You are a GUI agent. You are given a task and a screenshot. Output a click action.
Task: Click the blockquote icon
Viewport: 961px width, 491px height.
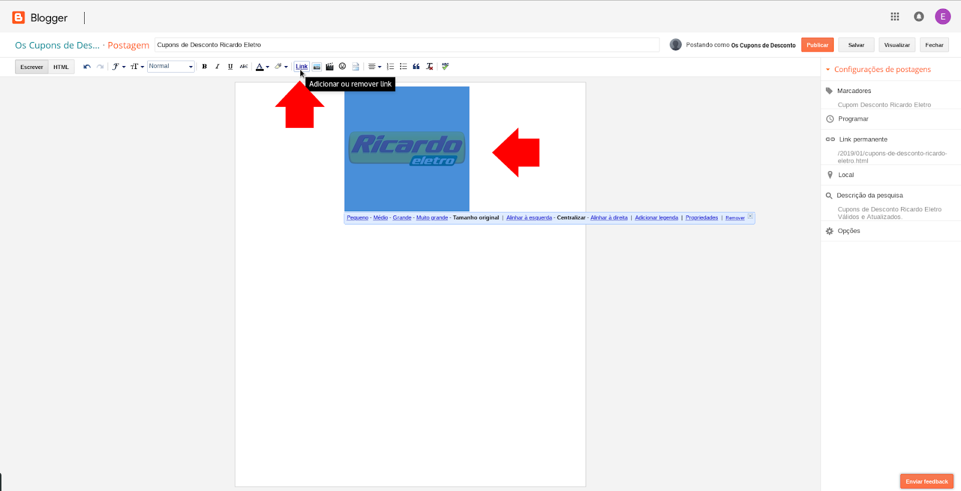click(416, 67)
